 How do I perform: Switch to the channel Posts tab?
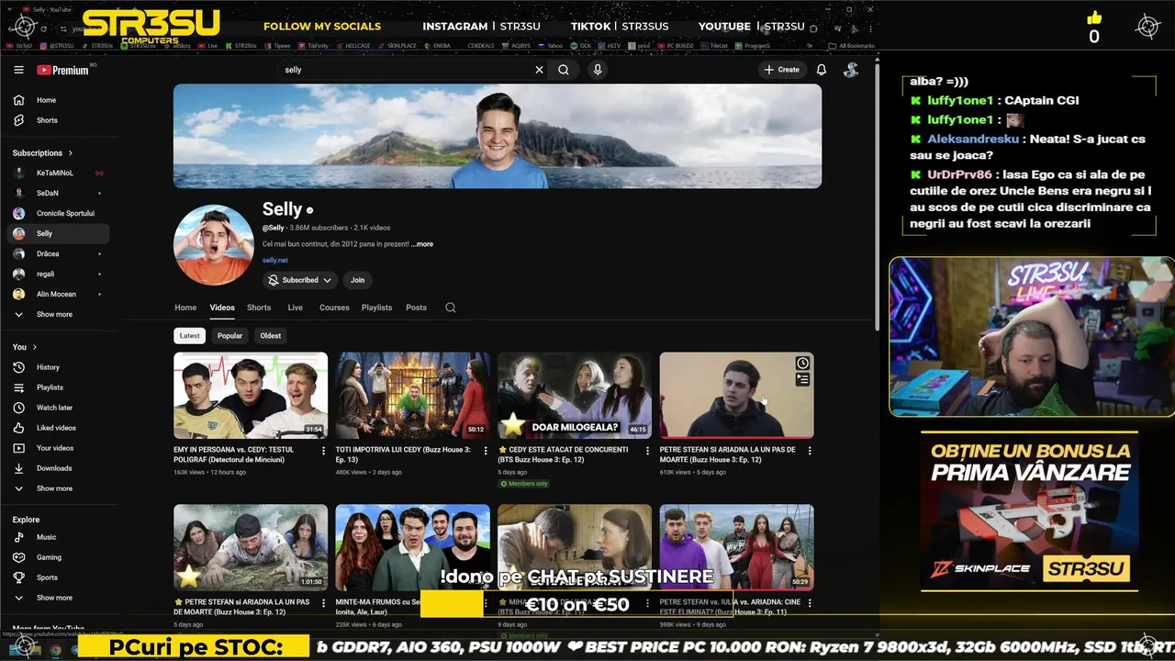(x=416, y=308)
